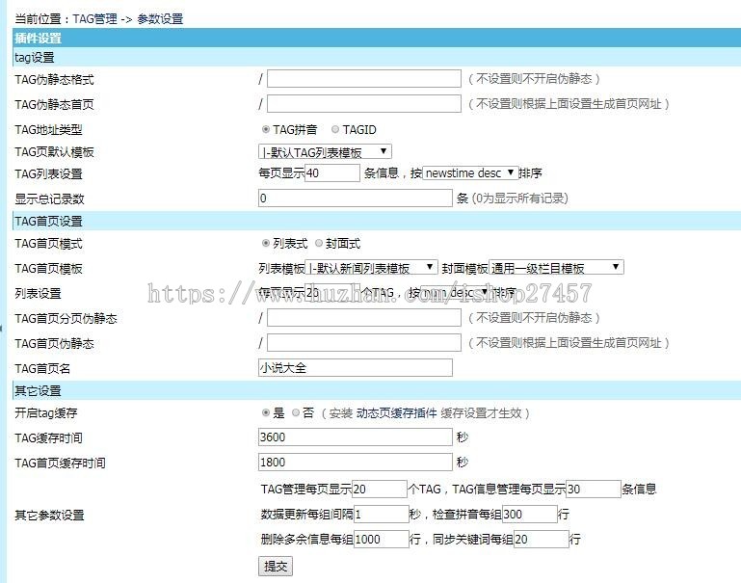Click the TAG伪静态格式 label
741x583 pixels.
click(54, 79)
